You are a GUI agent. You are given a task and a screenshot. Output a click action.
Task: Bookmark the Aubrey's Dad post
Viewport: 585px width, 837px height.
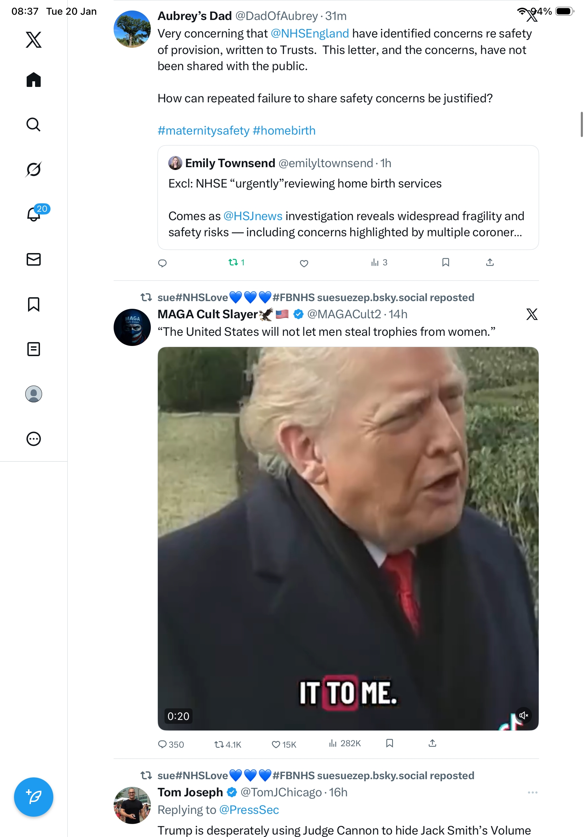point(445,262)
